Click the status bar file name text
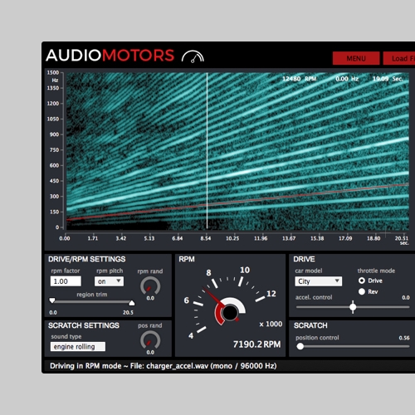This screenshot has height=415, width=415. (x=177, y=366)
